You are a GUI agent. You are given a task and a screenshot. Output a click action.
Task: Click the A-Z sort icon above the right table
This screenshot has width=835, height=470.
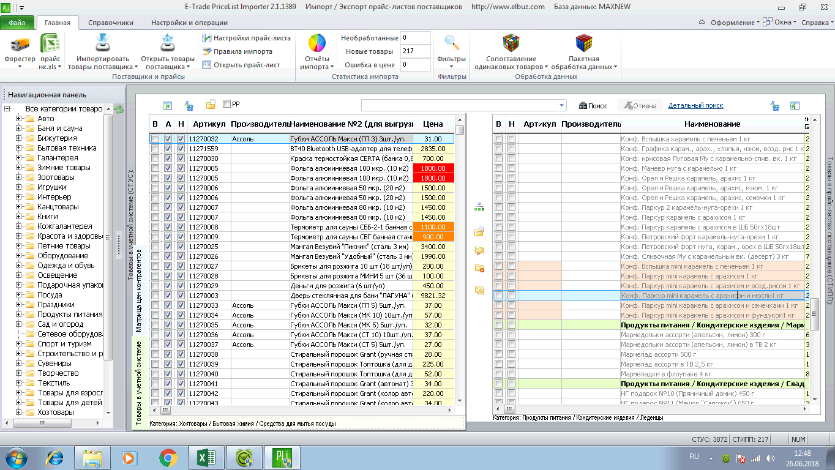(x=775, y=105)
